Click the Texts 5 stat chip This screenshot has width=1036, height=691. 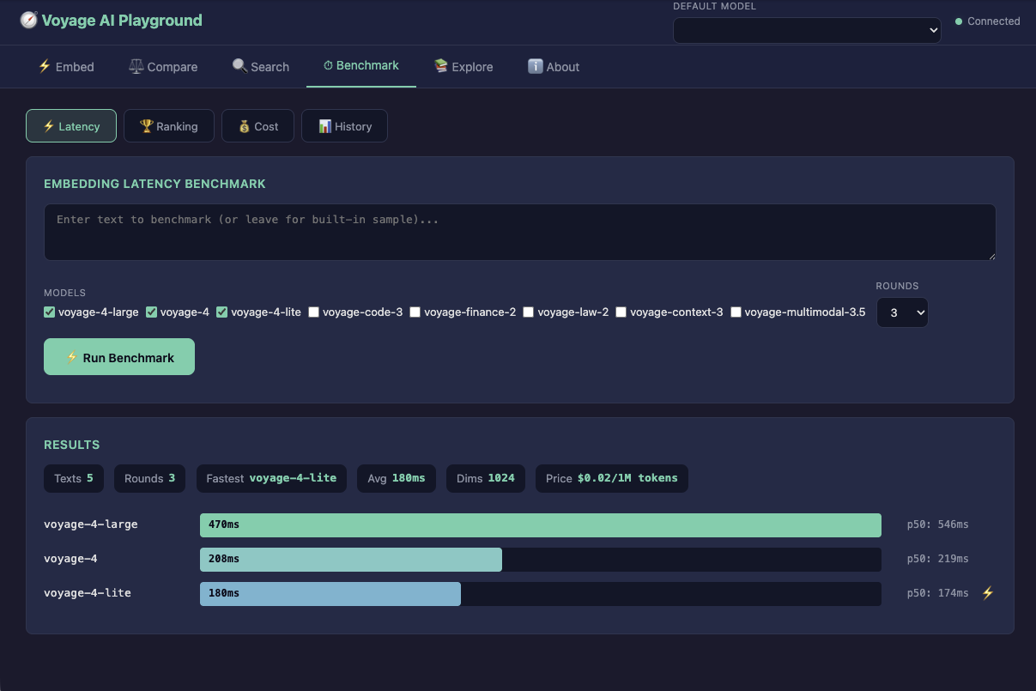pos(74,478)
